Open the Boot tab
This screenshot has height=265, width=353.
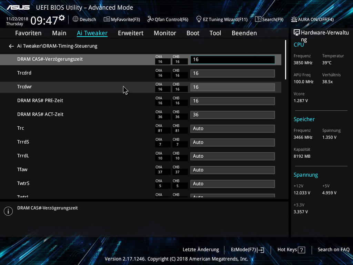193,33
